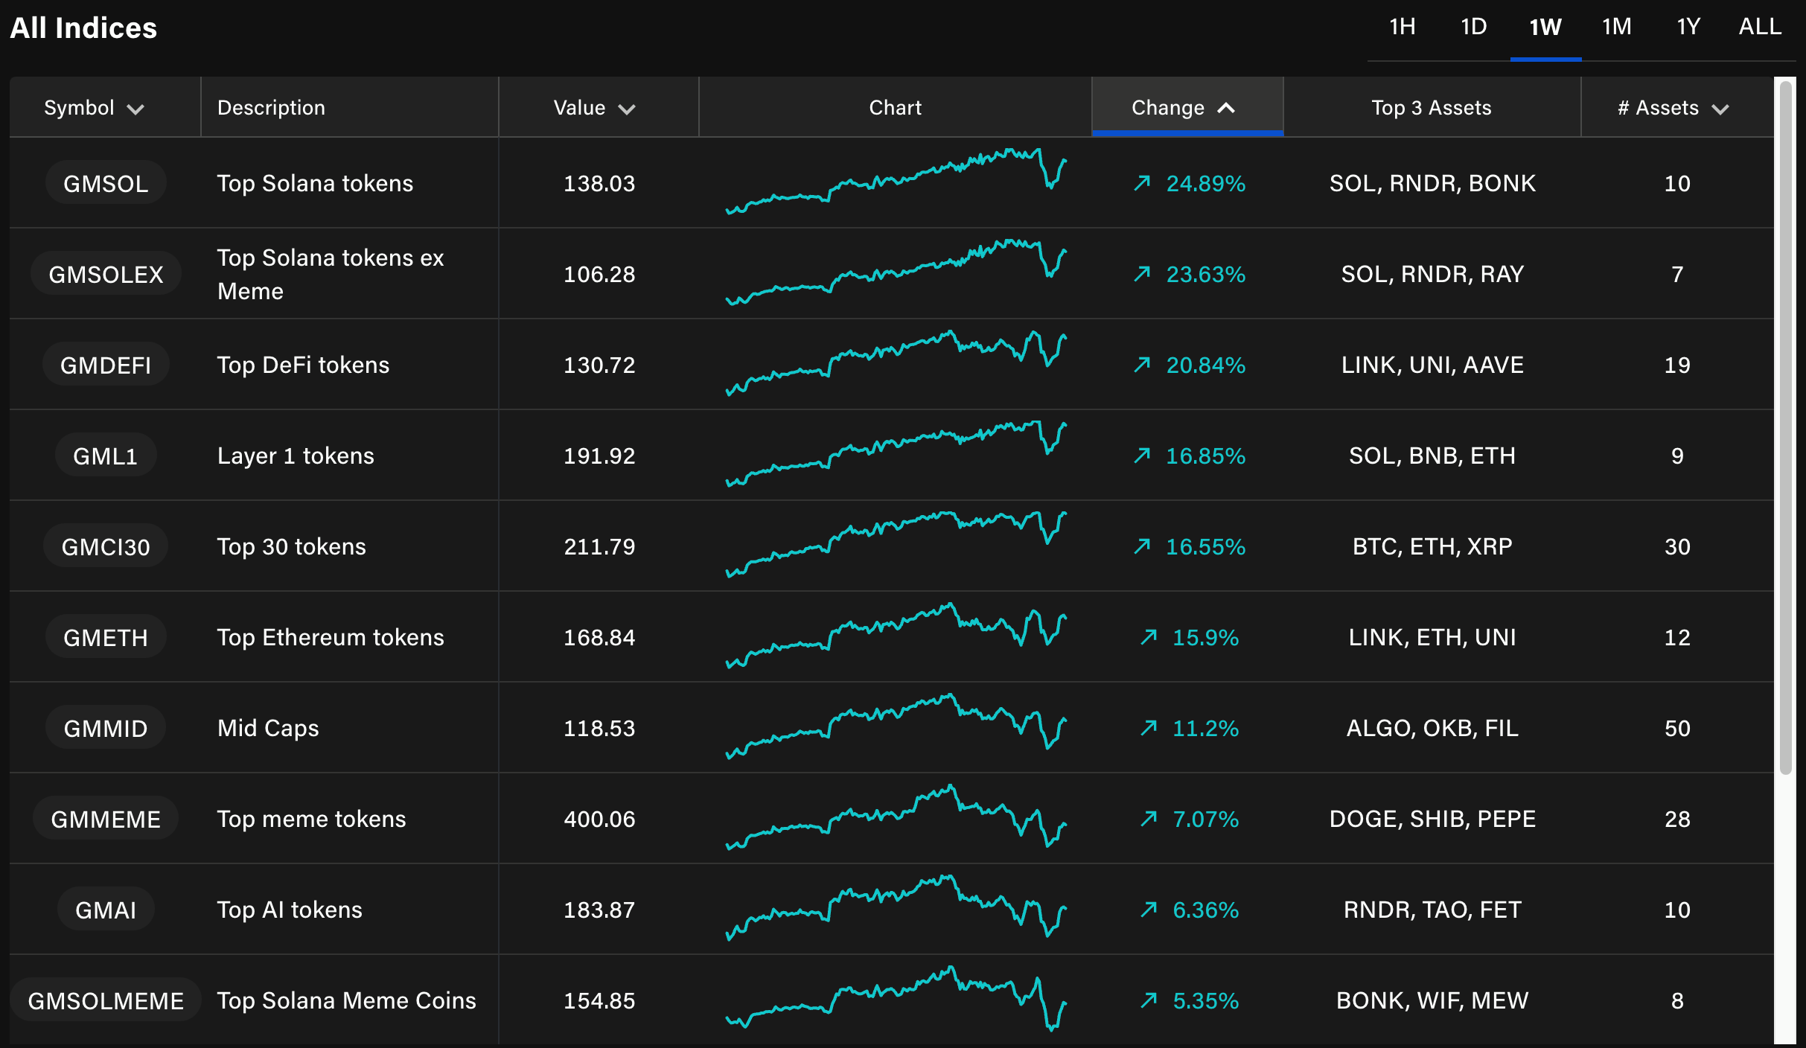This screenshot has height=1048, width=1806.
Task: Sort table by Value column chevron
Action: (x=627, y=109)
